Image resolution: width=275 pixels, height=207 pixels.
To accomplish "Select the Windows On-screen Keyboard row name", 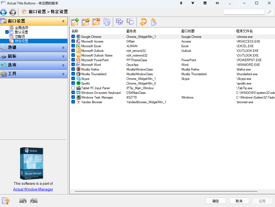I will 101,93.
